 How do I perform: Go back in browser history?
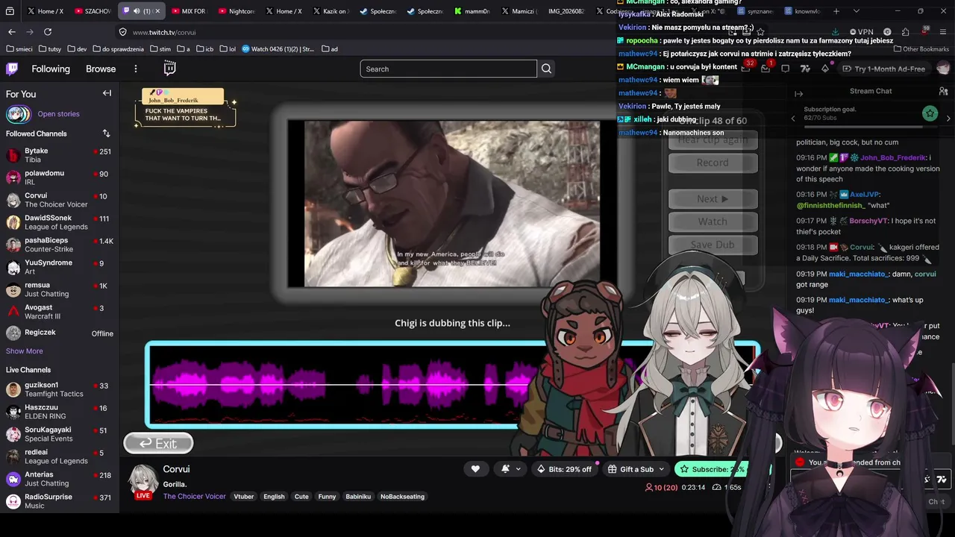[x=12, y=31]
